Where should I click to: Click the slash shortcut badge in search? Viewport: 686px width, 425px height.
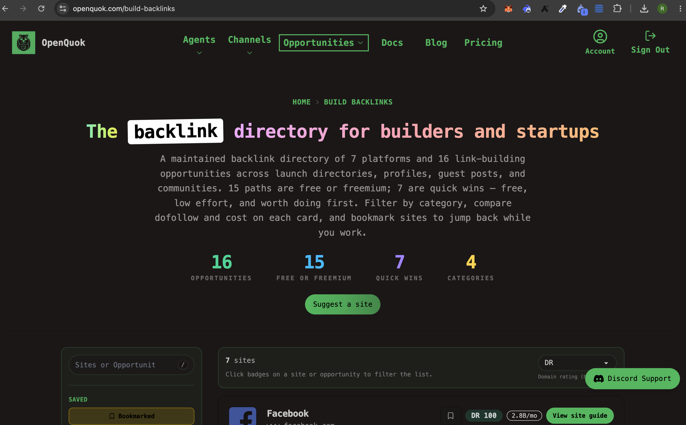pyautogui.click(x=183, y=365)
